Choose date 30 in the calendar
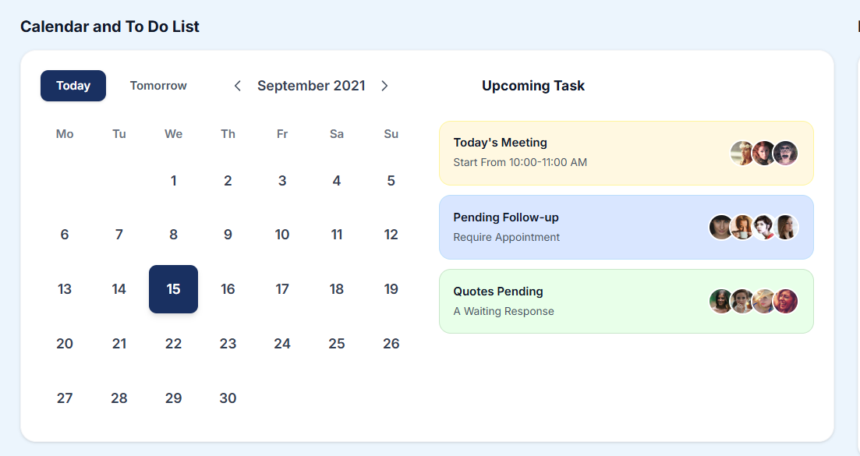 pos(228,398)
